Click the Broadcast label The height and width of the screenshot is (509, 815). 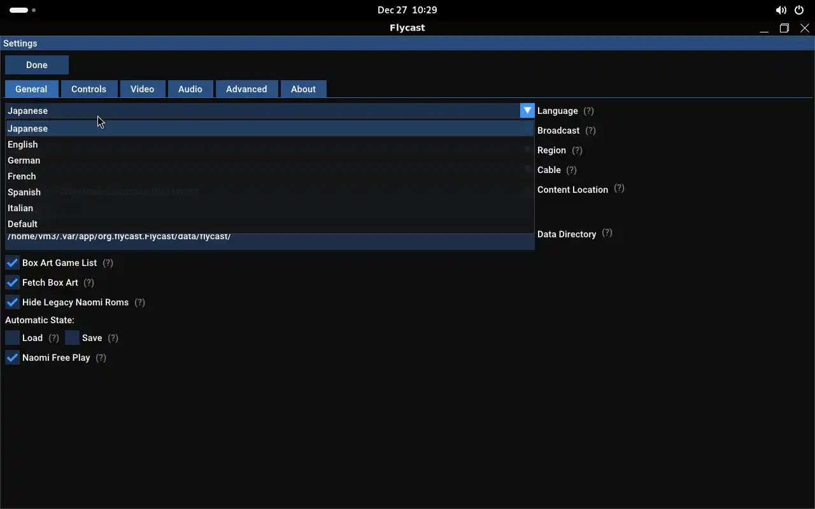click(x=558, y=130)
